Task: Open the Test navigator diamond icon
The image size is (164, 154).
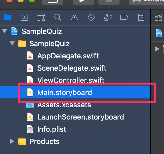Action: click(x=91, y=17)
